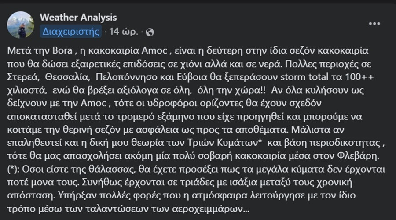This screenshot has width=396, height=220.
Task: Open the post's 14 ώρ. timestamp link
Action: tap(124, 32)
